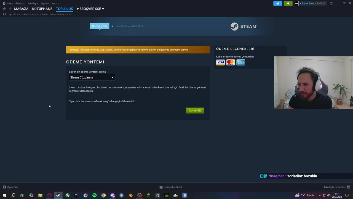
Task: Click the Mastercard icon
Action: 231,62
